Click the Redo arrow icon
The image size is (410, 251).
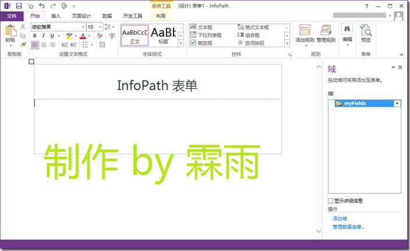[x=53, y=6]
